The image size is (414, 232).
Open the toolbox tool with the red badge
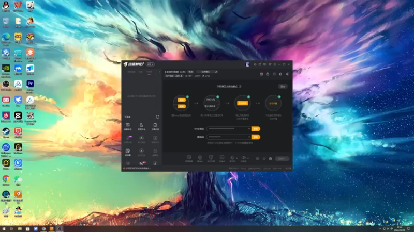pyautogui.click(x=142, y=163)
